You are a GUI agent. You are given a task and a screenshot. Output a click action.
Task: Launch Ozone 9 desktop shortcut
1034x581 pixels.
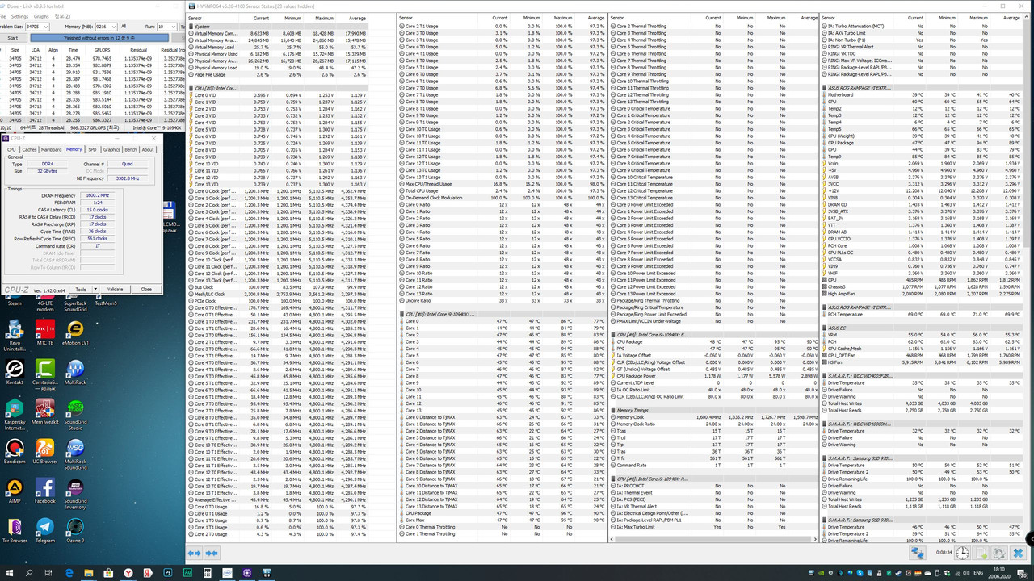click(x=75, y=533)
